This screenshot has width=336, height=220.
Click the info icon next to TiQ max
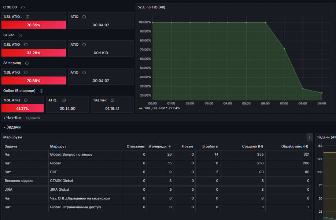click(x=112, y=100)
